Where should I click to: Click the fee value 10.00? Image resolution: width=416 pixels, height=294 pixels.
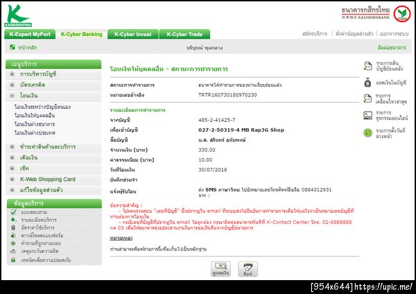coord(205,159)
